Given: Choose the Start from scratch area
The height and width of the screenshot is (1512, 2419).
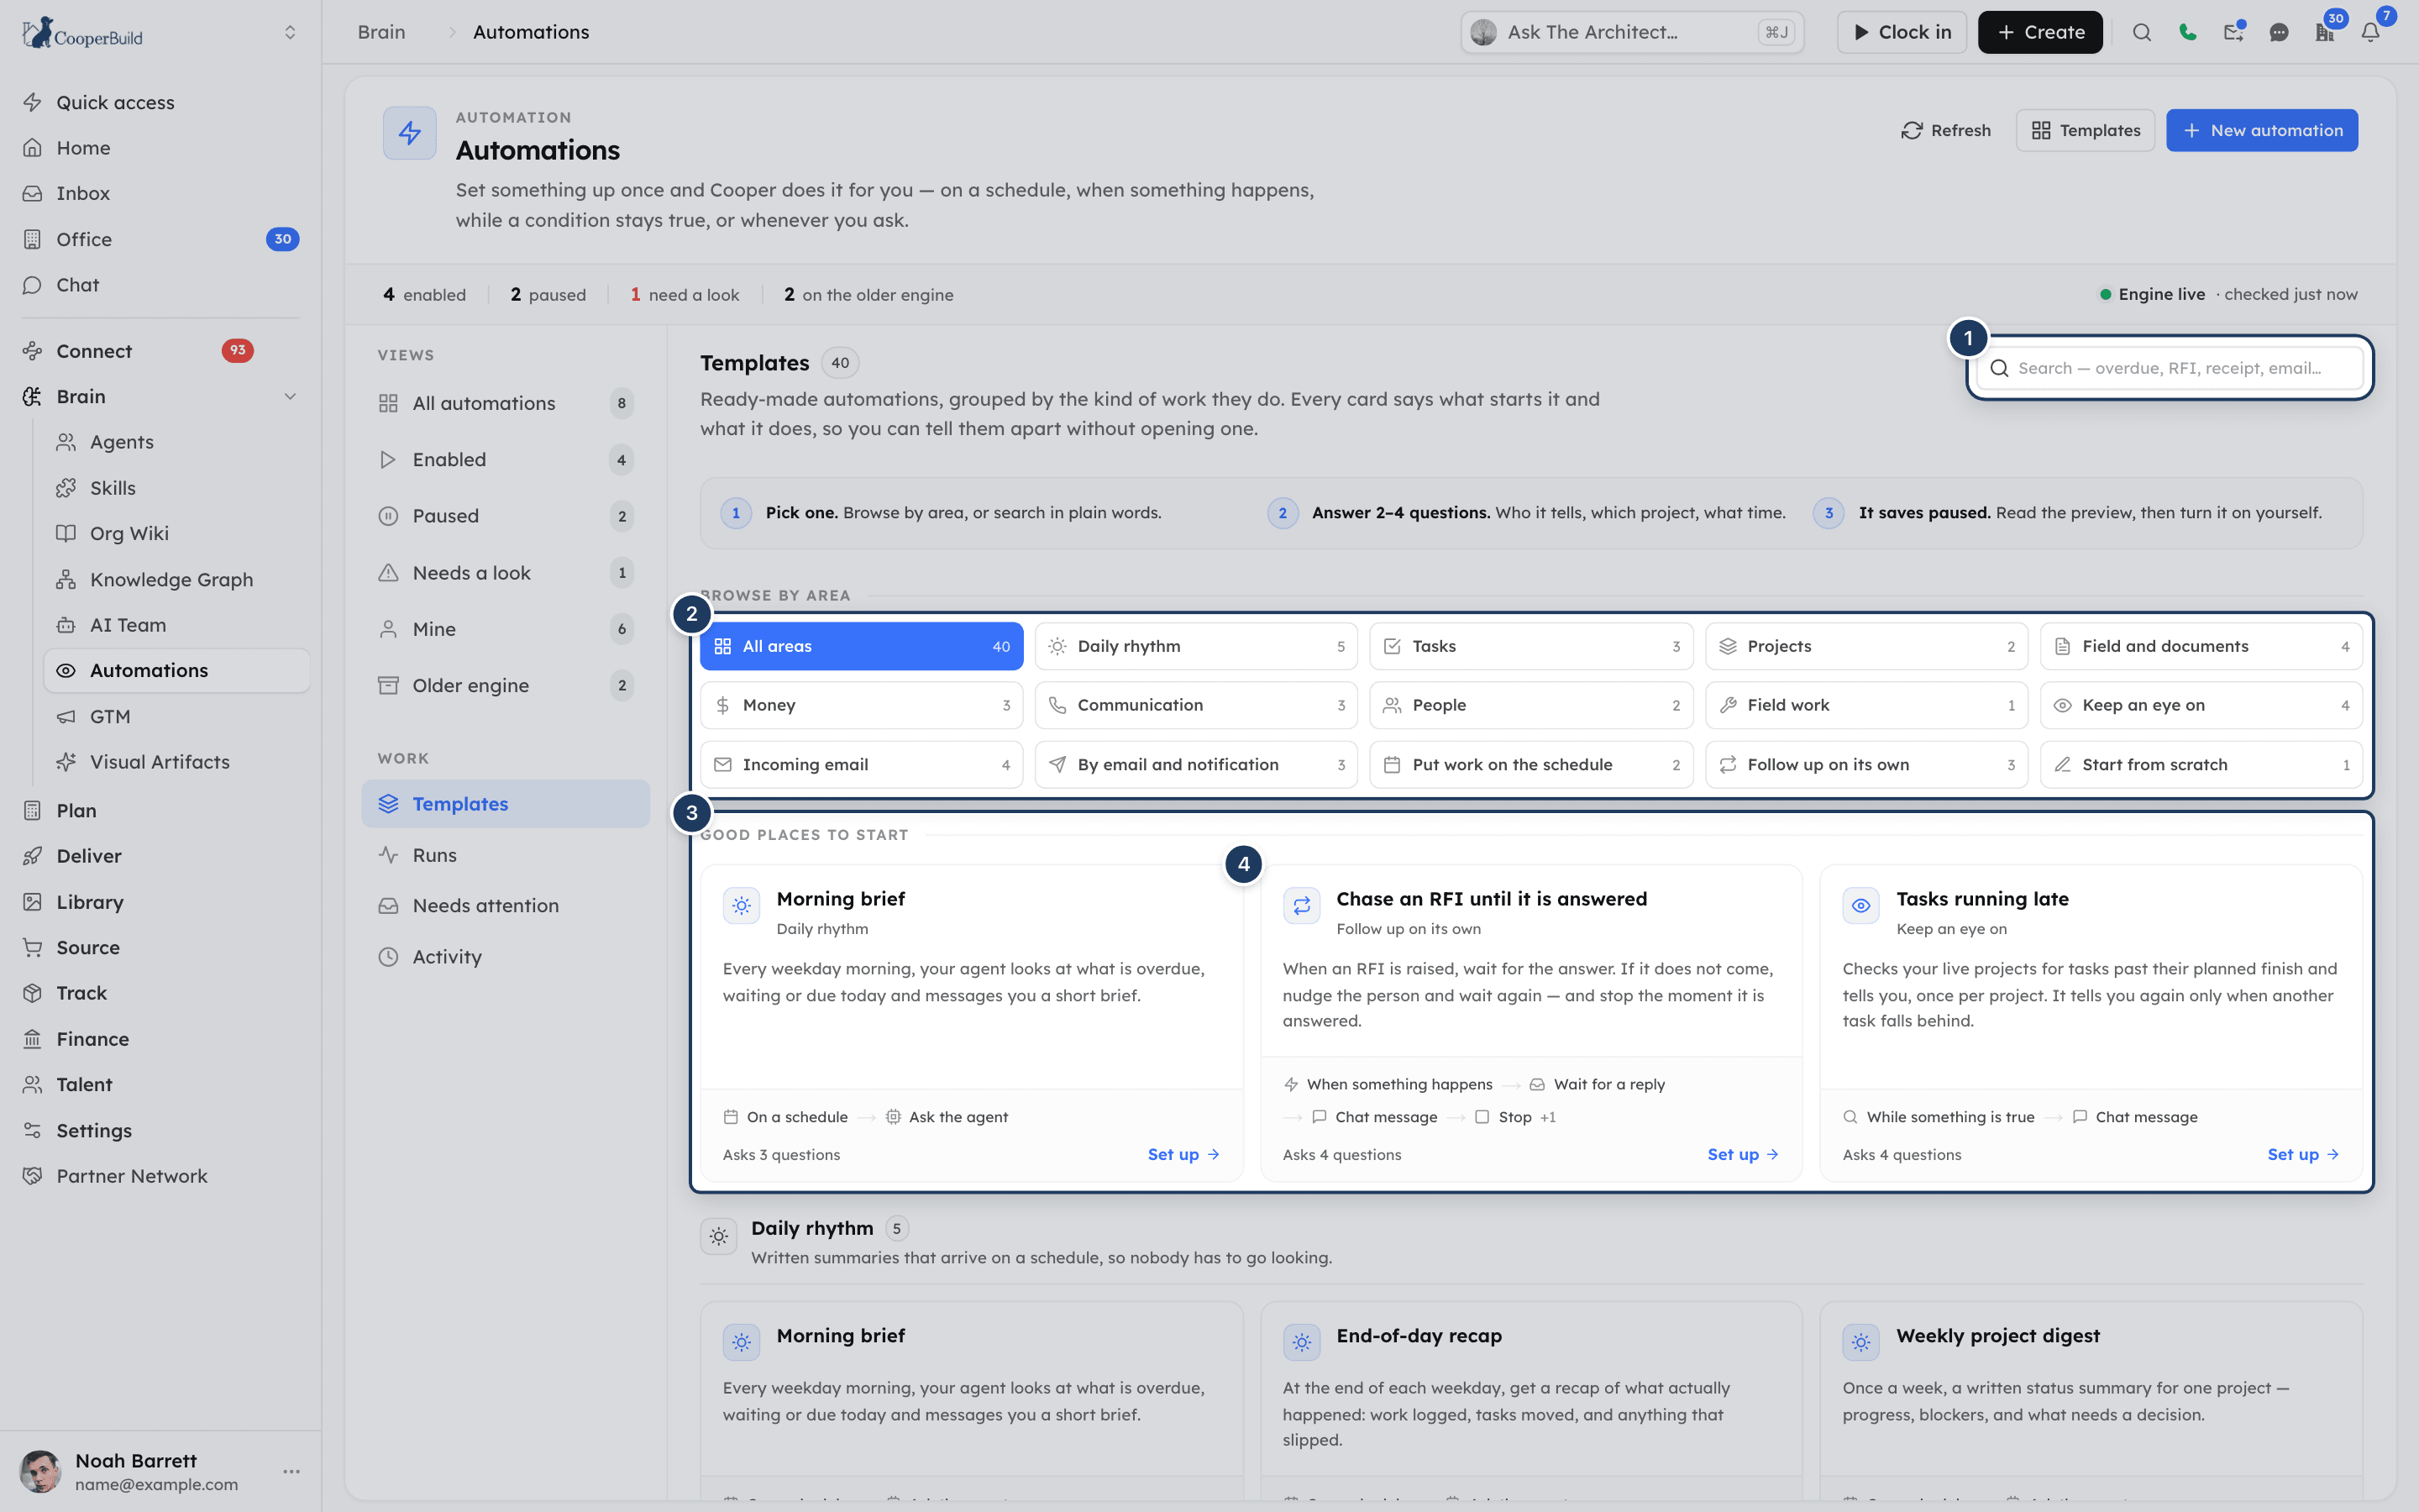Looking at the screenshot, I should 2201,764.
